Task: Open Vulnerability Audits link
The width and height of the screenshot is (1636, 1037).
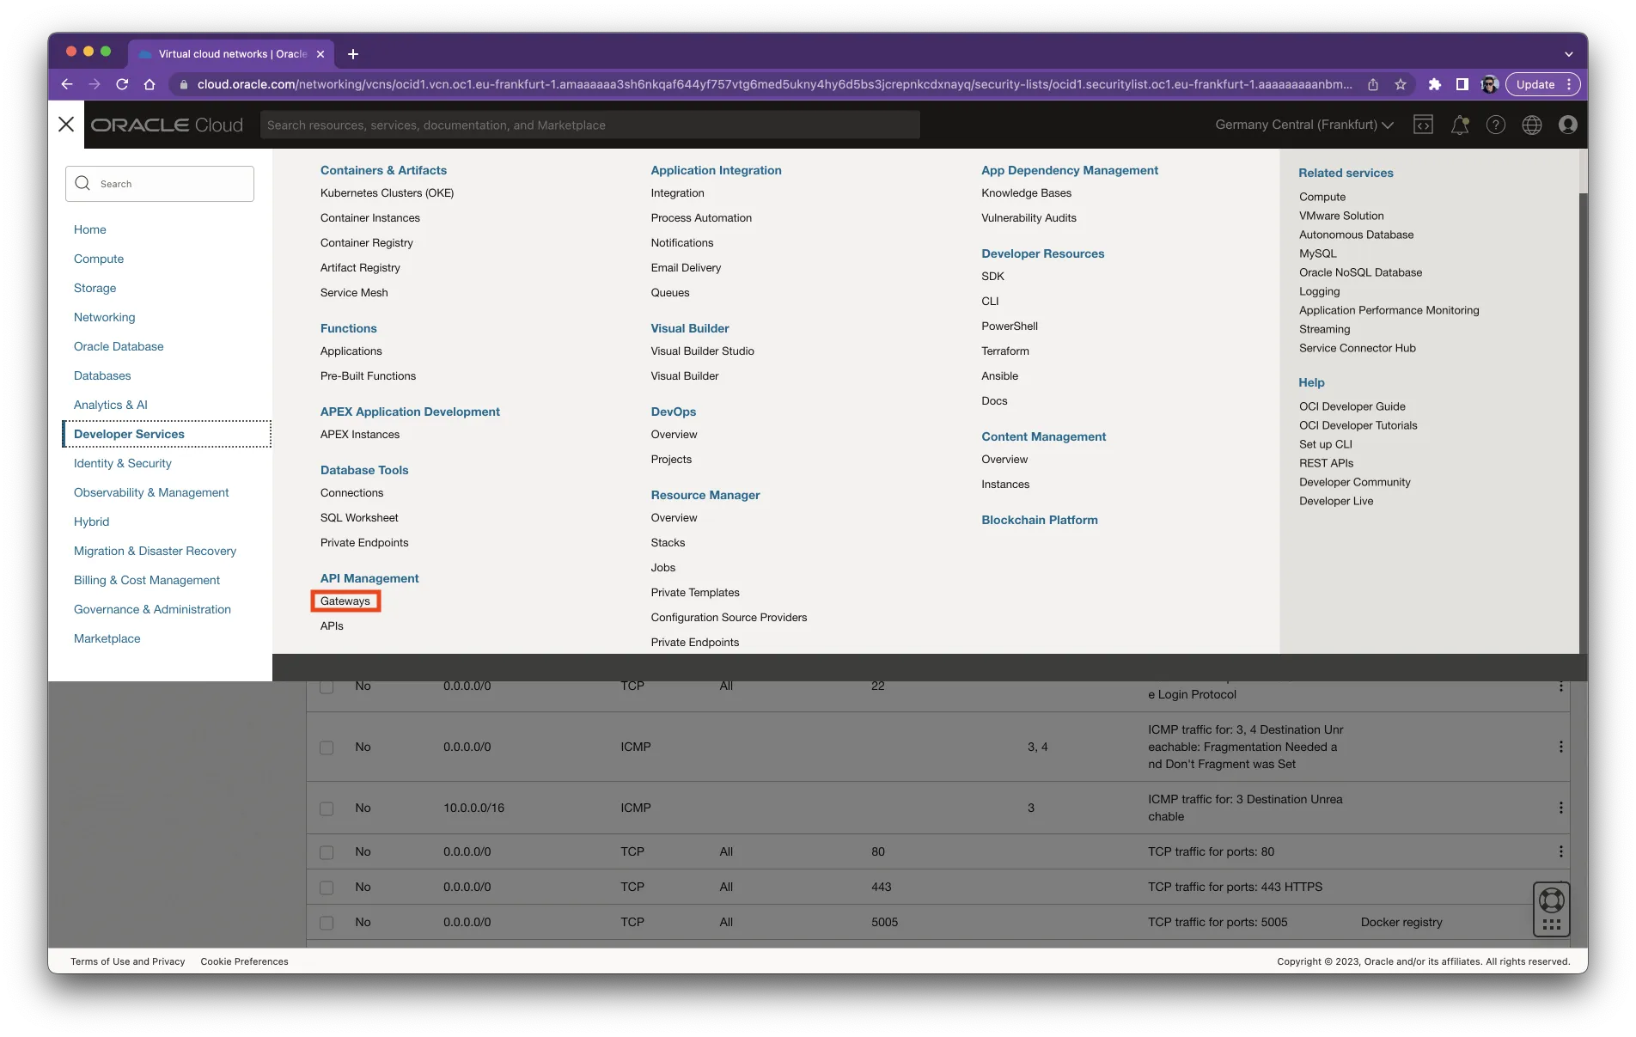Action: click(1029, 217)
